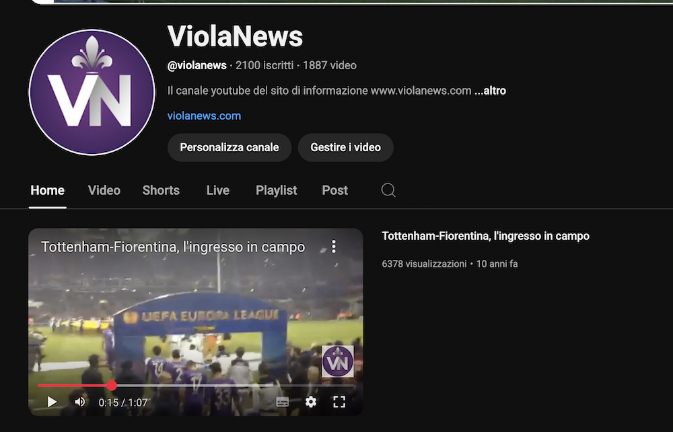Click the @violanews handle
Image resolution: width=673 pixels, height=432 pixels.
[197, 65]
